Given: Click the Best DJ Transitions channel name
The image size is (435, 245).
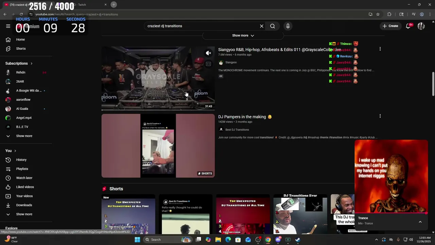Looking at the screenshot, I should 237,130.
